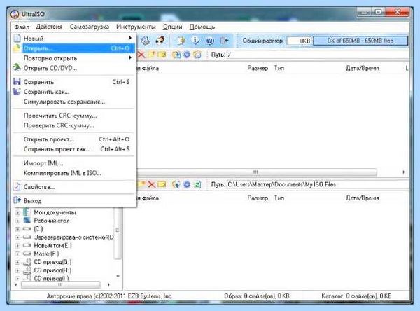
Task: Sort by Тип column in the upper pane
Action: (x=279, y=68)
